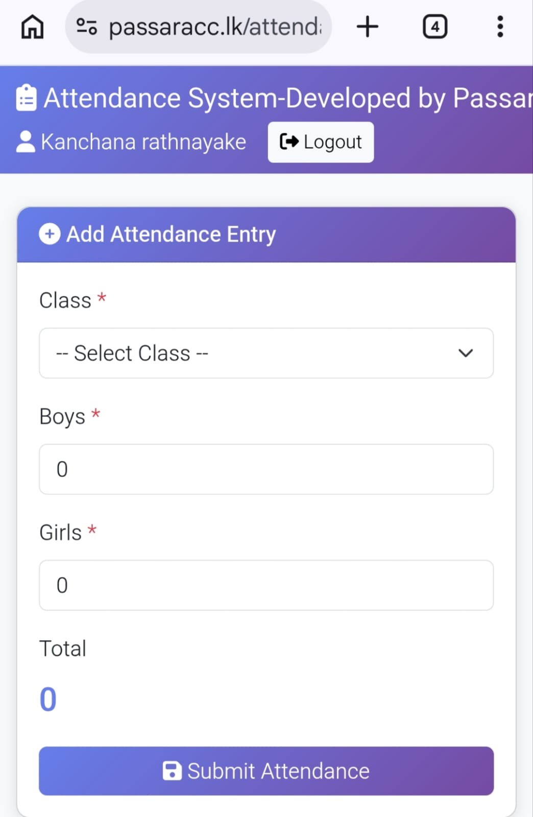This screenshot has height=817, width=533.
Task: Open the browser three-dot menu
Action: [x=500, y=27]
